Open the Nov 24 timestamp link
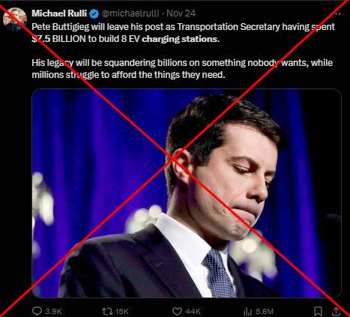The height and width of the screenshot is (317, 350). click(x=181, y=13)
